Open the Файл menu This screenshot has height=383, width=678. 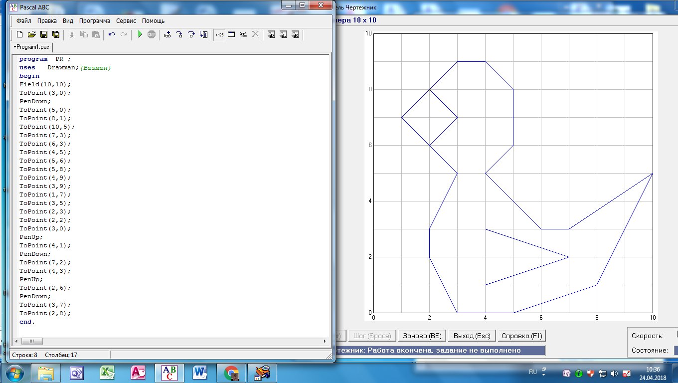(x=24, y=21)
